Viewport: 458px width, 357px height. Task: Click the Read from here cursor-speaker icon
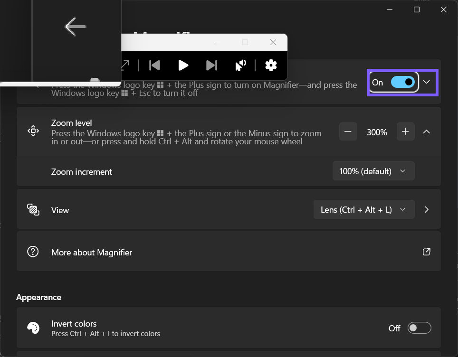[241, 66]
